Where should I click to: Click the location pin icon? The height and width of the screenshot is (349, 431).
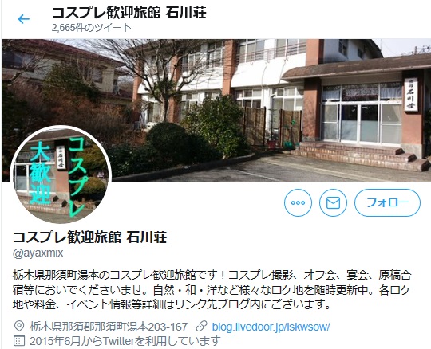click(19, 327)
